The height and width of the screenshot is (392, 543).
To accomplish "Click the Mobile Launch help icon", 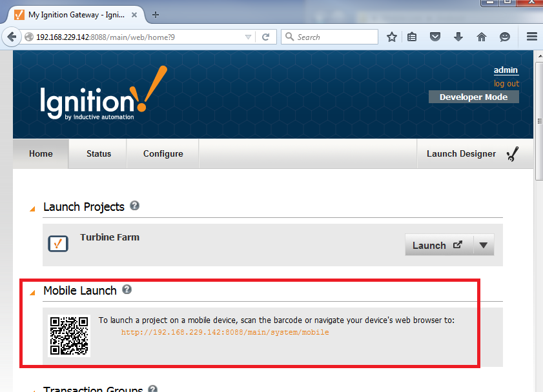I will (127, 289).
